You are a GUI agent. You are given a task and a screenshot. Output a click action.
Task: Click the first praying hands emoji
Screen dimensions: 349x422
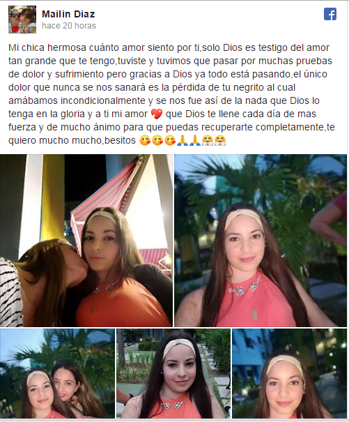pyautogui.click(x=183, y=140)
